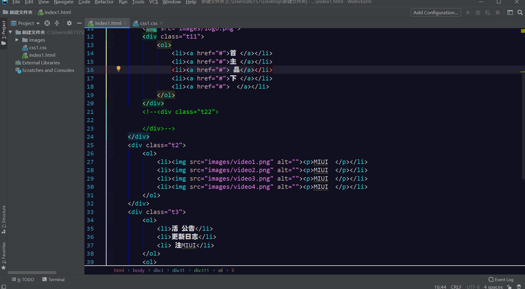Change UTF-8 file encoding in status bar
Viewport: 525px width, 289px height.
[x=473, y=287]
